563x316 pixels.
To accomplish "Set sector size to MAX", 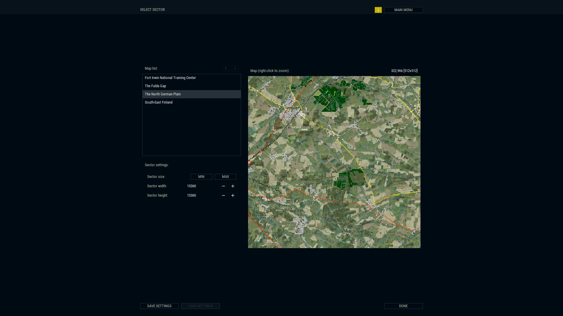I will (225, 177).
